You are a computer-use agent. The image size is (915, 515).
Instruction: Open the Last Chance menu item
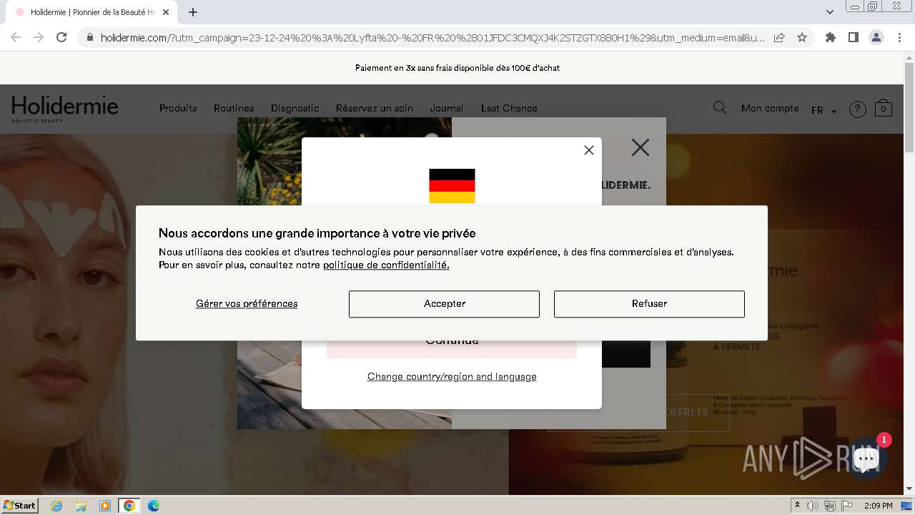pos(509,108)
